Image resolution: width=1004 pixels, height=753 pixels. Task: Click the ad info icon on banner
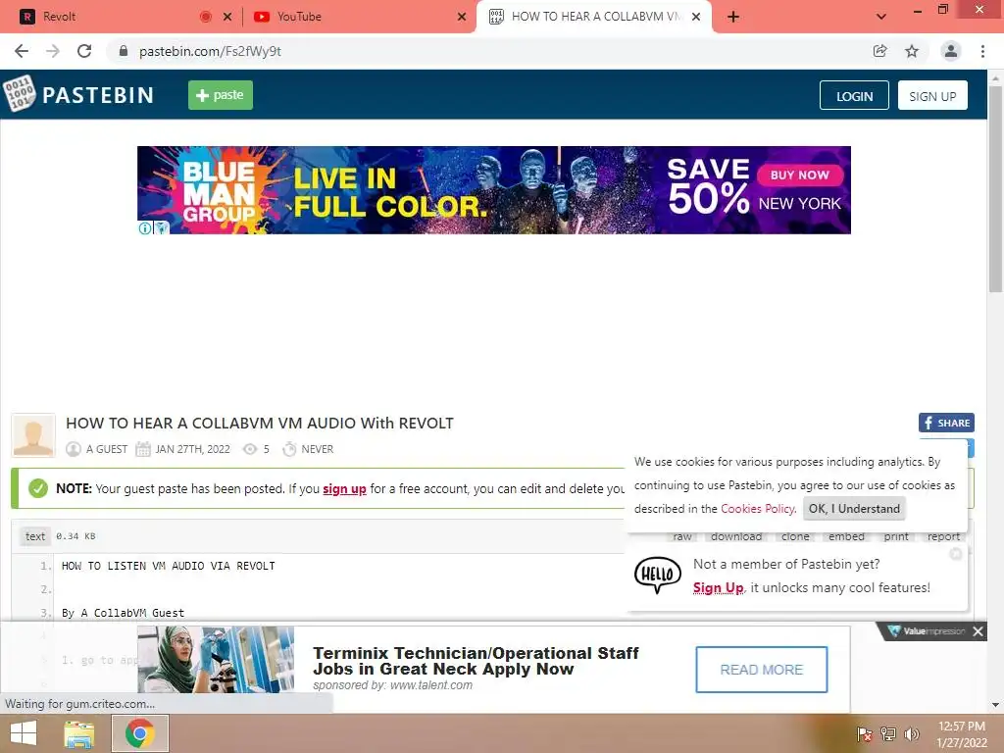[145, 227]
